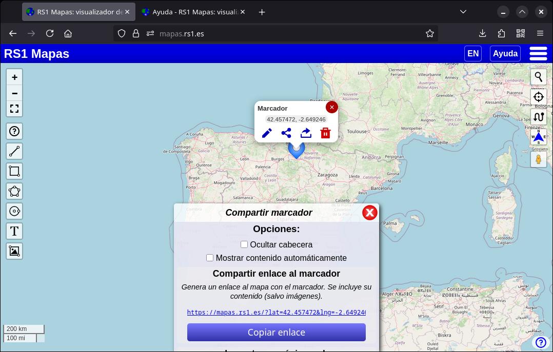
Task: Expand the list all tabs dropdown
Action: click(x=463, y=12)
